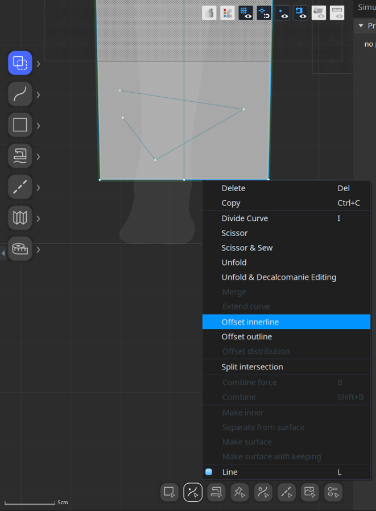Expand dashed line tool options chevron

[x=39, y=188]
